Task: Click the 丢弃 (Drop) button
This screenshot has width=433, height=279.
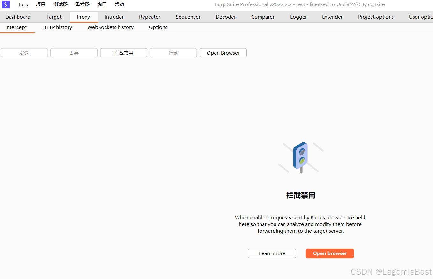Action: pos(74,53)
